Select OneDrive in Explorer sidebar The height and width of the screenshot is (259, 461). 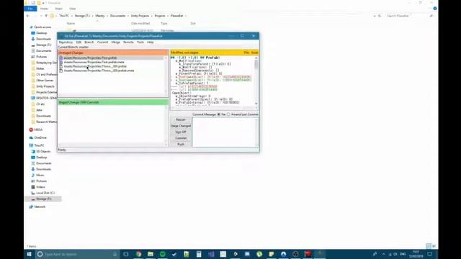pos(40,137)
